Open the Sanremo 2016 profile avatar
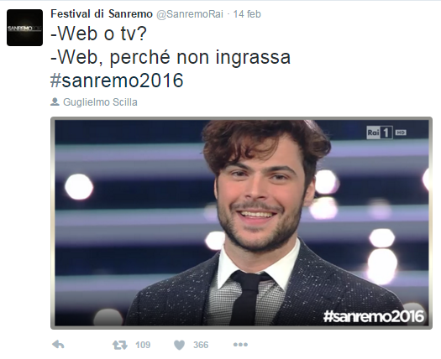Screen dimensions: 441x359 coord(24,28)
